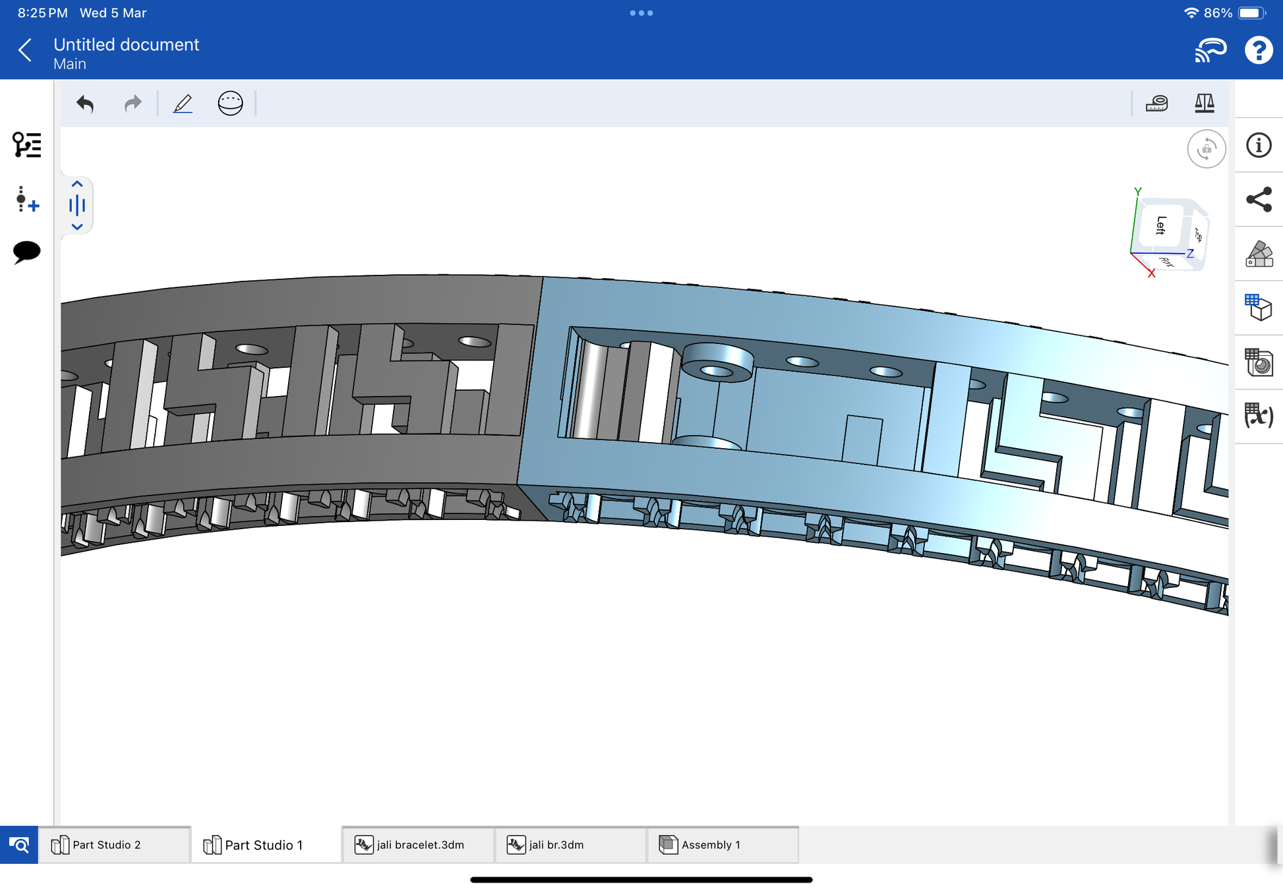
Task: Click the Left face of view cube
Action: tap(1160, 225)
